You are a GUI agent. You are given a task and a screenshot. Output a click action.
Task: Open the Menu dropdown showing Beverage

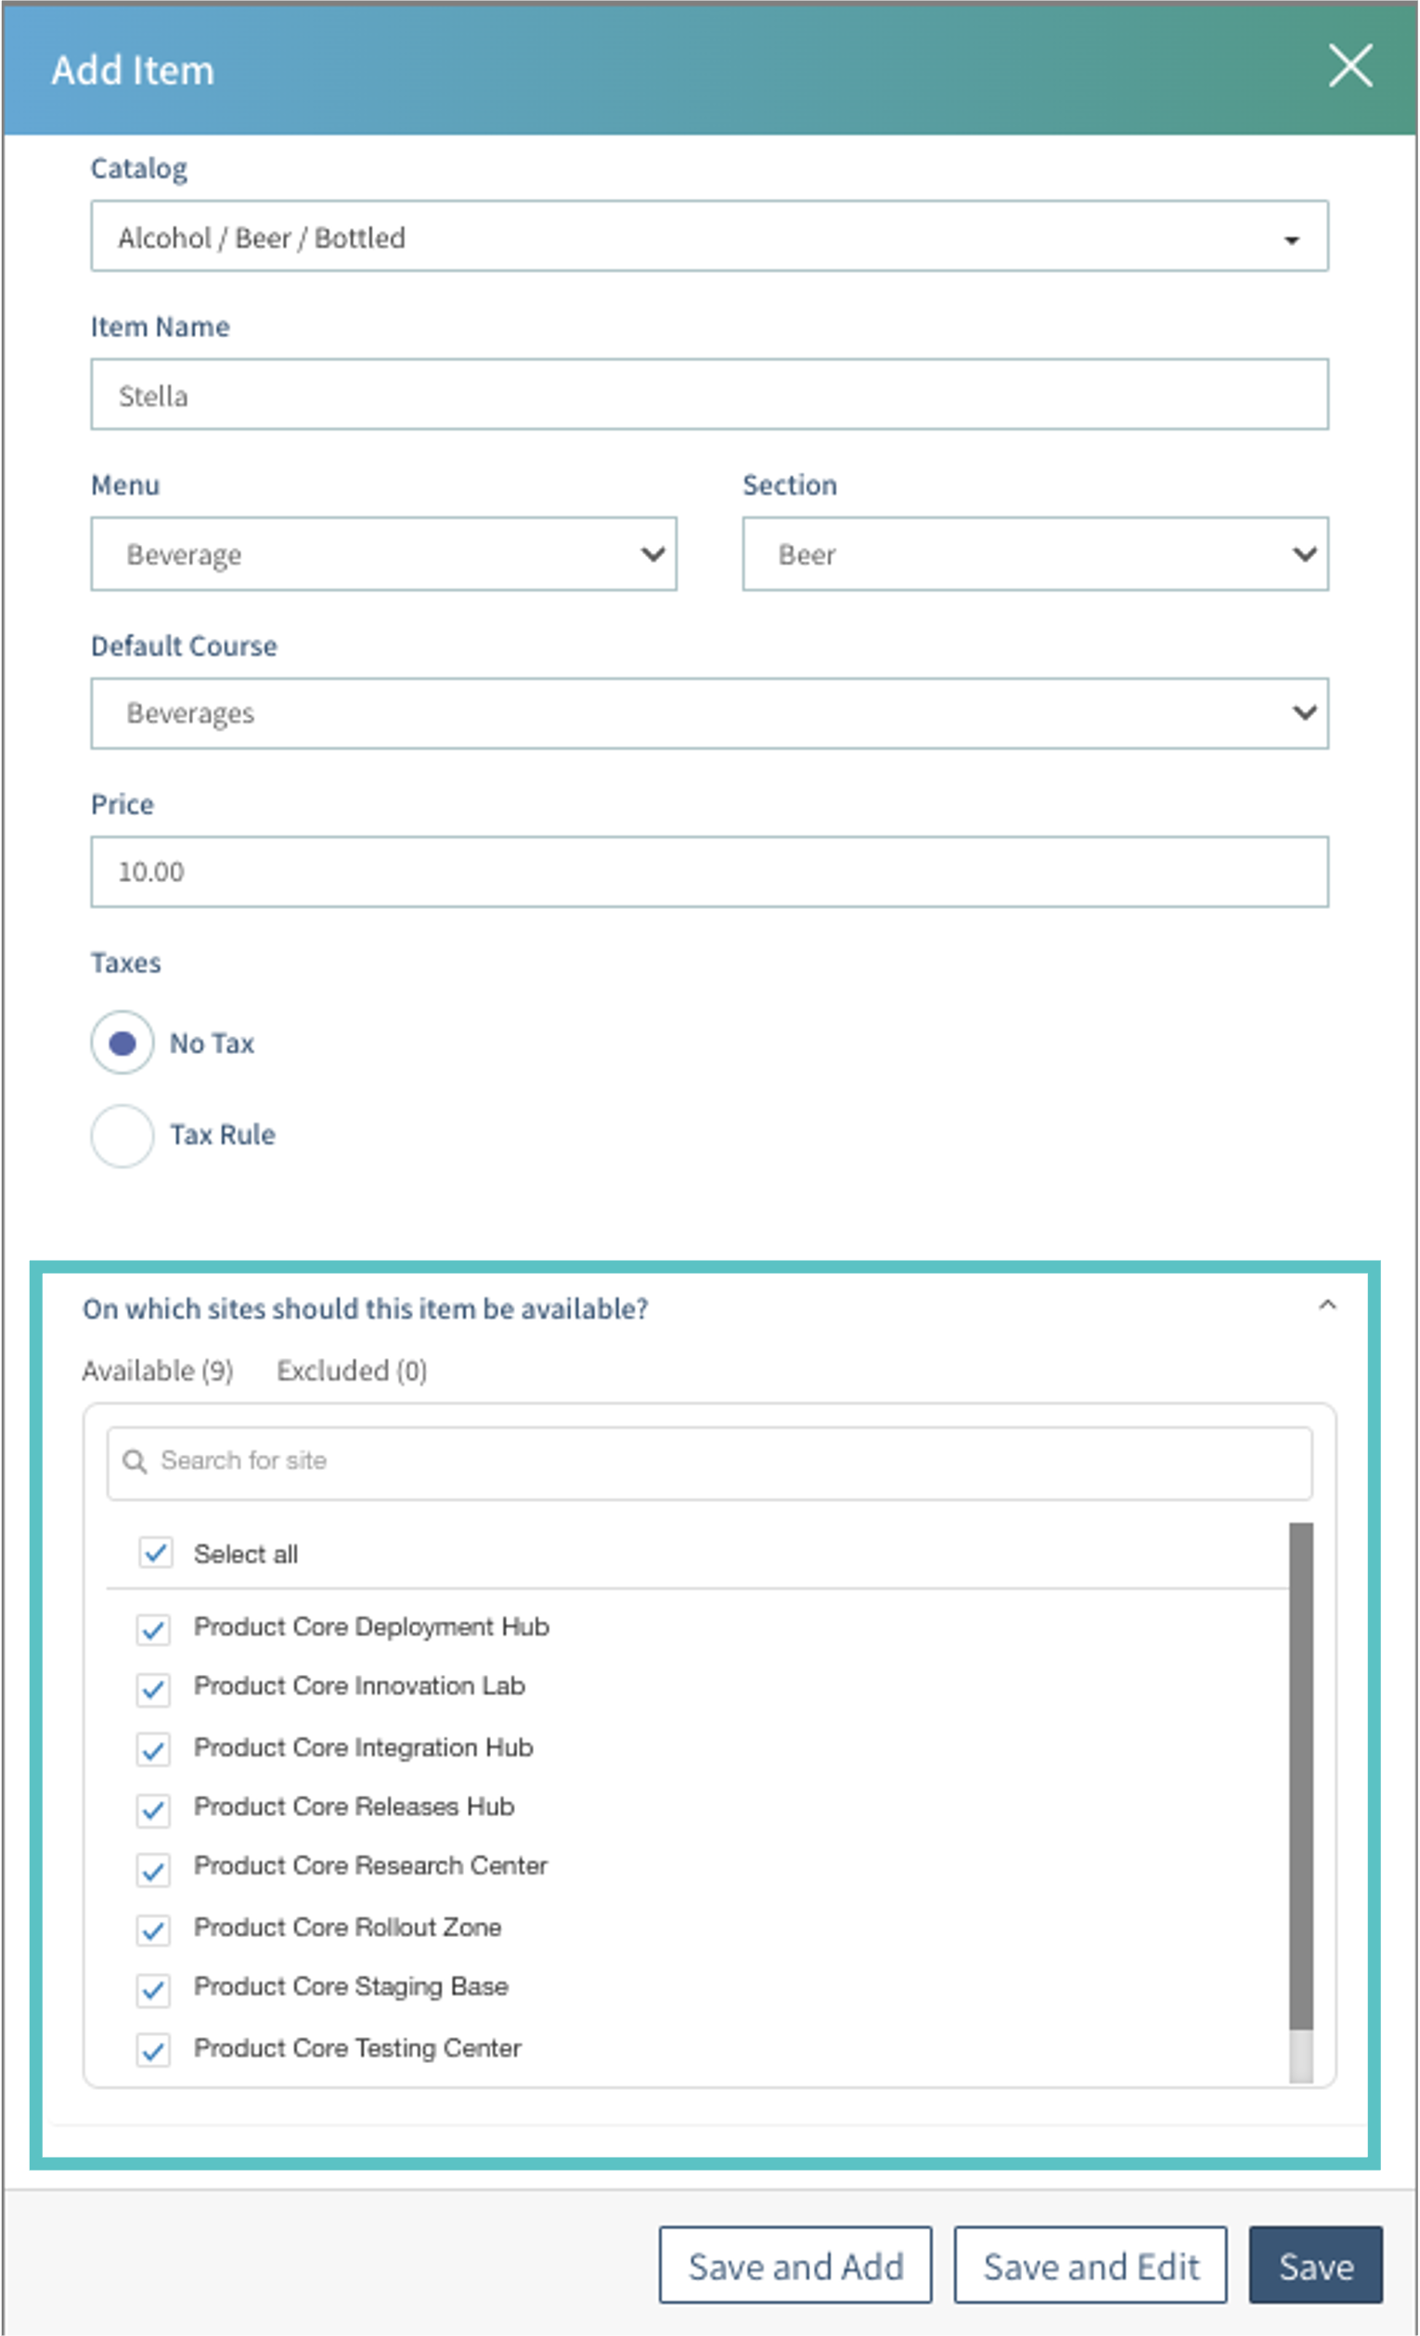[x=383, y=553]
